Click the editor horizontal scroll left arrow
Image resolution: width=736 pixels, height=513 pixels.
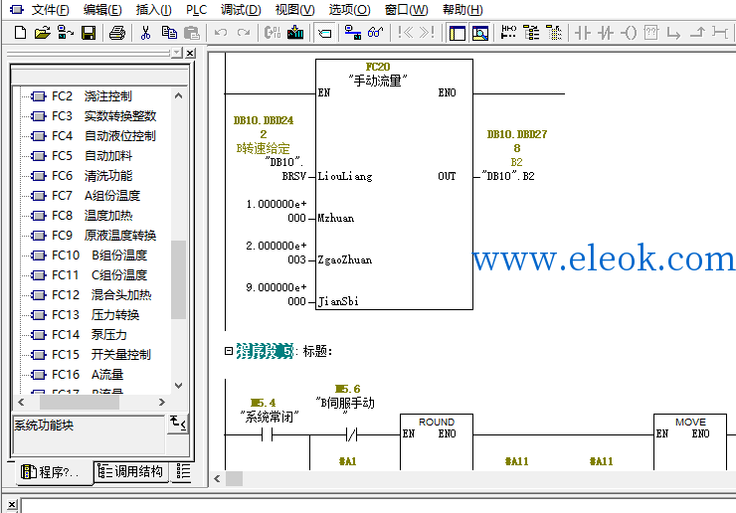tap(217, 479)
